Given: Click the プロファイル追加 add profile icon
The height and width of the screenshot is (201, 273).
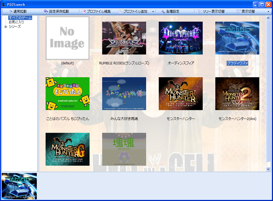Looking at the screenshot, I should point(120,12).
